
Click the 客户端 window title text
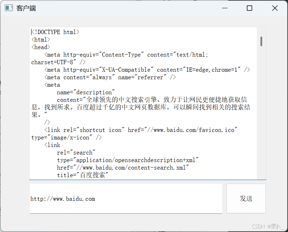pos(26,8)
